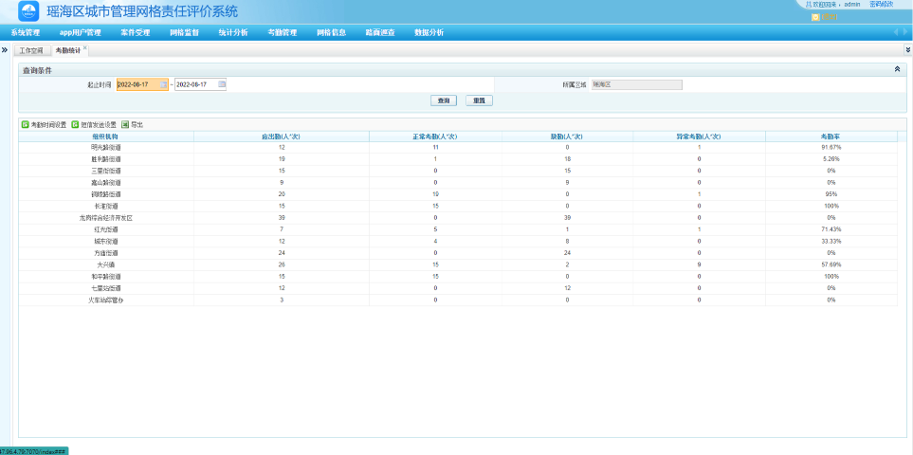Open calendar picker for end date
The height and width of the screenshot is (455, 913).
tap(222, 84)
